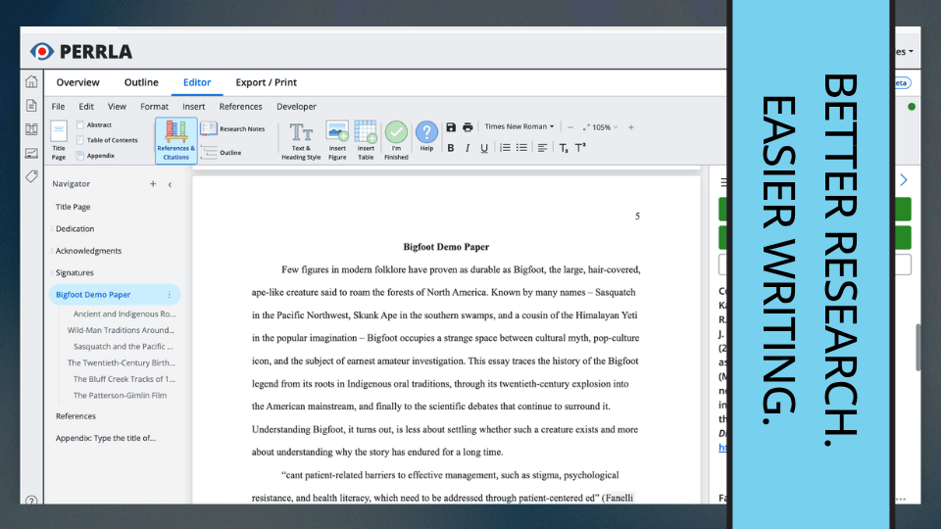Collapse the Navigator panel chevron
941x529 pixels.
pos(170,184)
